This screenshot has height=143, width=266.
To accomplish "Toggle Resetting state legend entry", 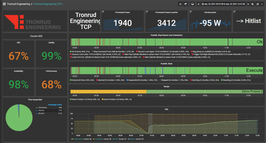I will pyautogui.click(x=236, y=80).
